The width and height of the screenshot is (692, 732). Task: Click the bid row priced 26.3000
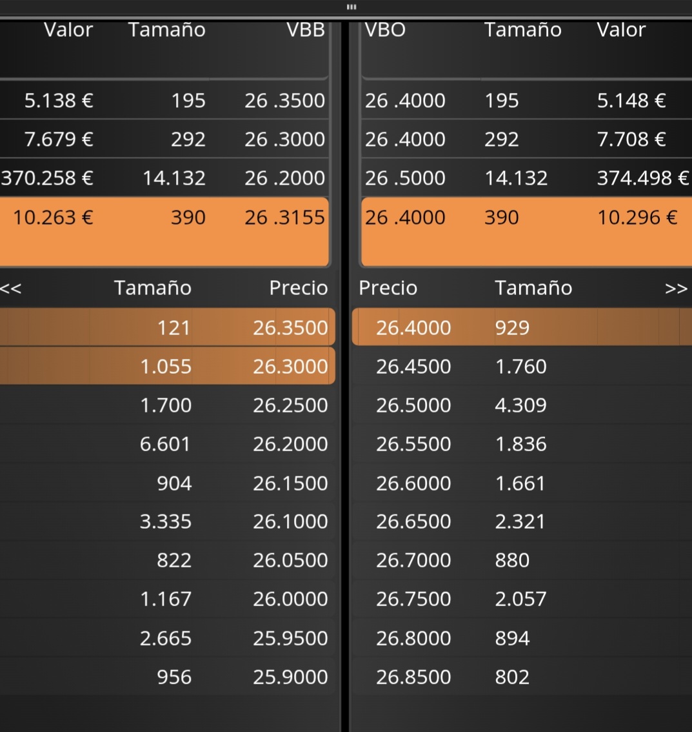pos(290,367)
